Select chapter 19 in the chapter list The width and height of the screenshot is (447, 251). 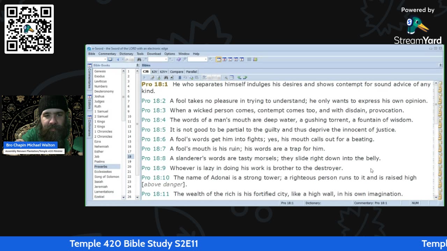(x=129, y=161)
